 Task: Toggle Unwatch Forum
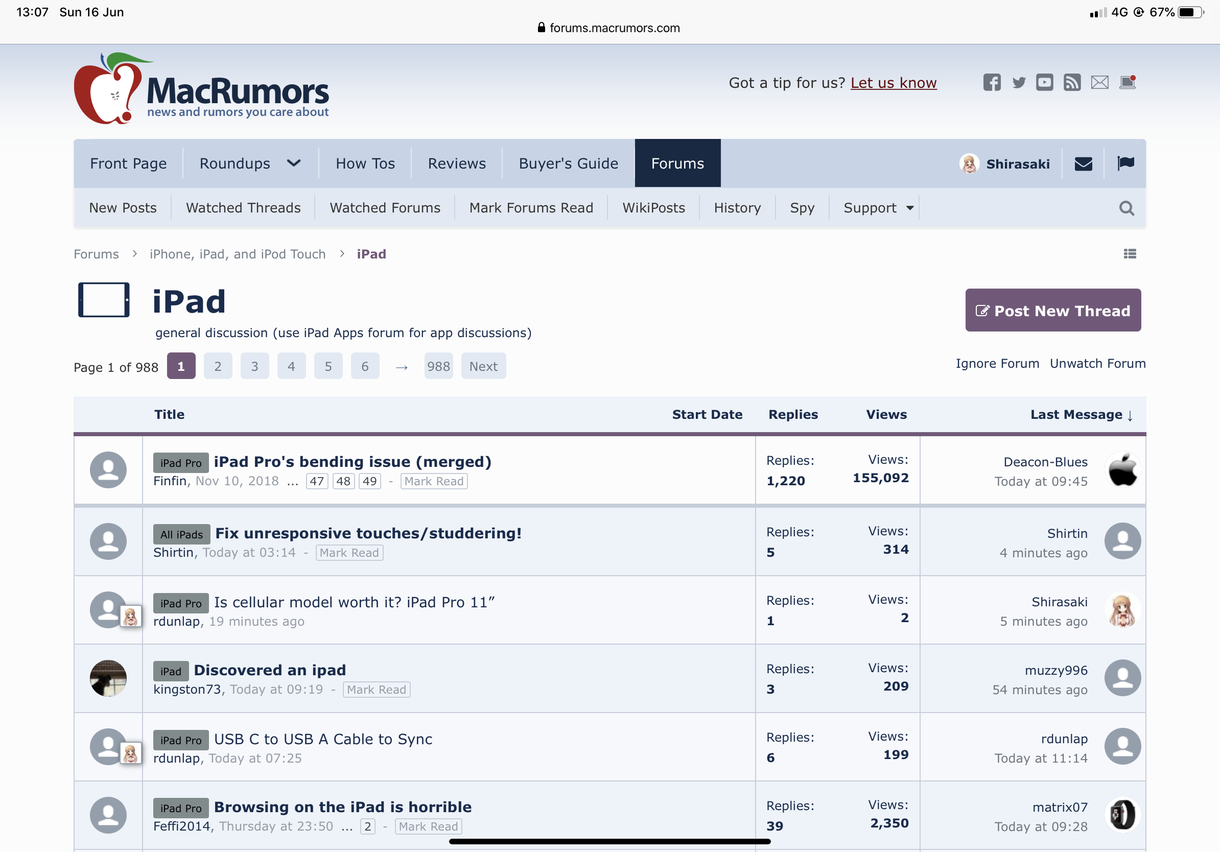click(x=1097, y=363)
